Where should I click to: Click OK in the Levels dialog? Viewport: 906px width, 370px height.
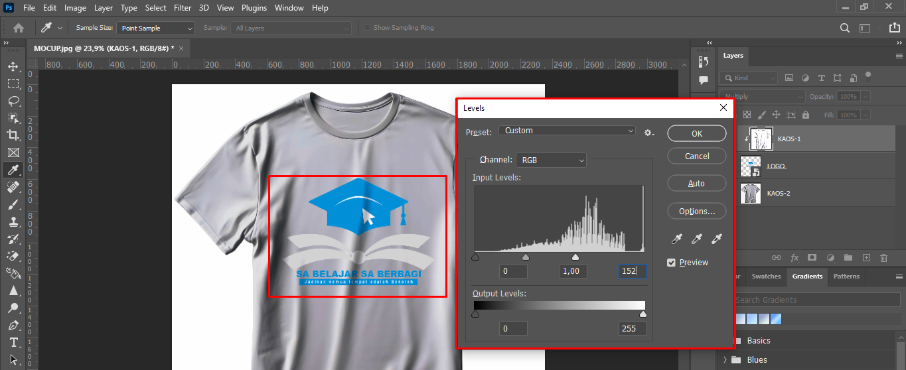point(697,133)
